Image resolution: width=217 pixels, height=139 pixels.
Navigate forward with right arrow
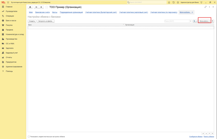pos(41,7)
